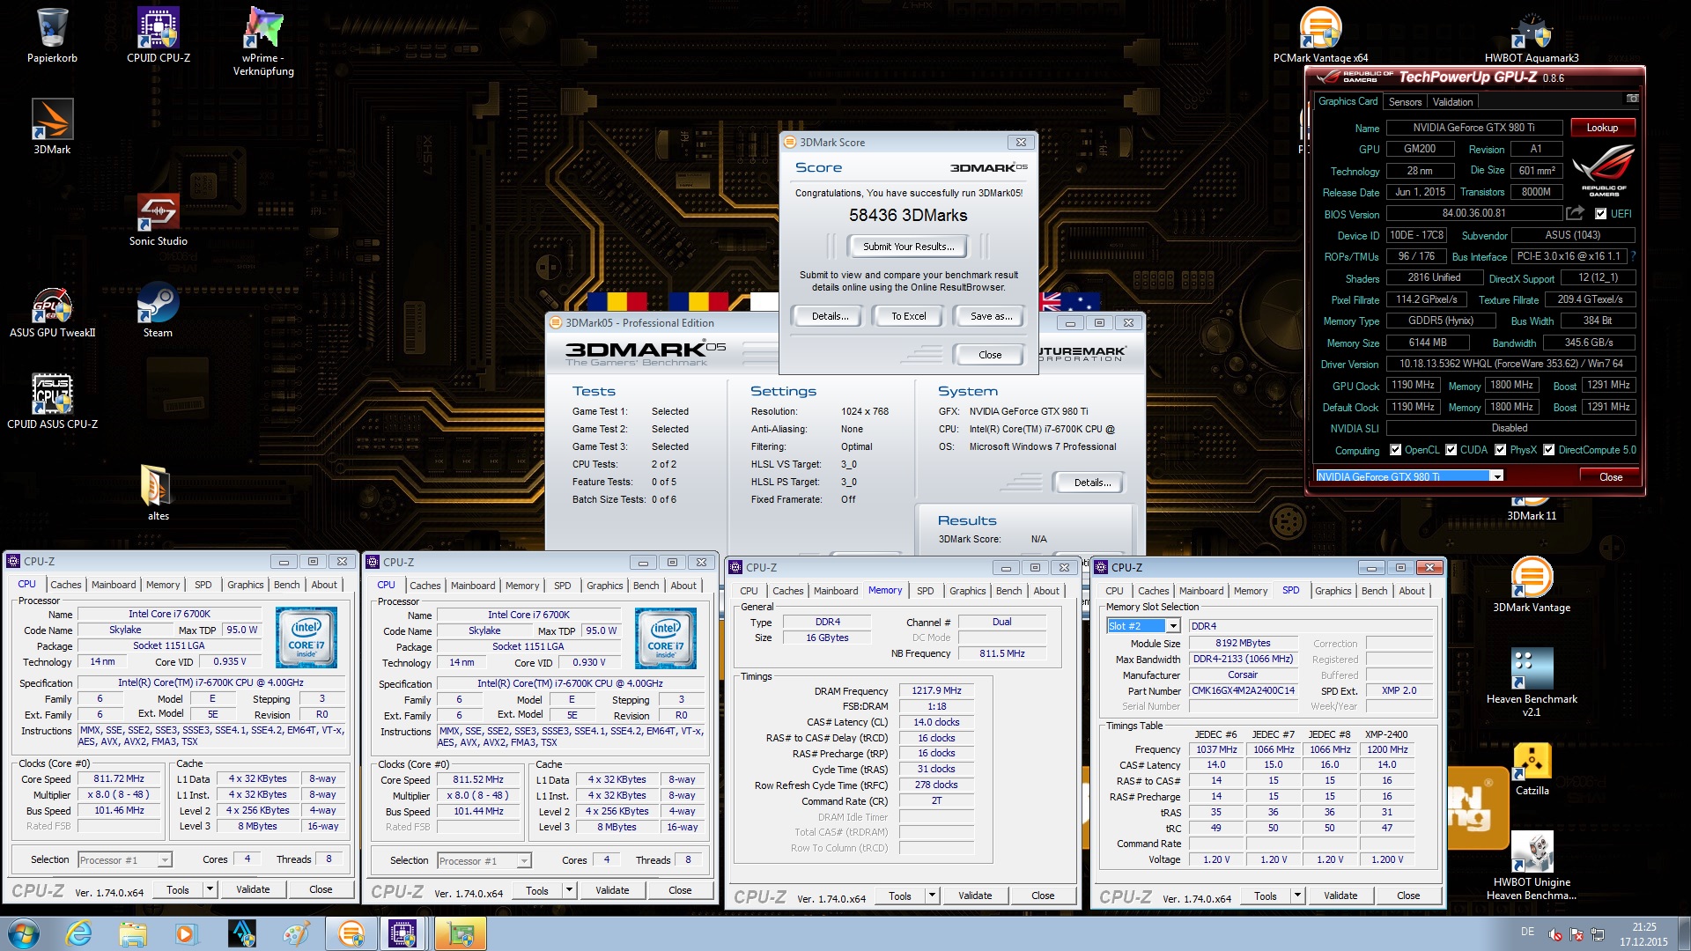This screenshot has height=951, width=1691.
Task: Toggle the PhysX checkbox
Action: click(x=1500, y=450)
